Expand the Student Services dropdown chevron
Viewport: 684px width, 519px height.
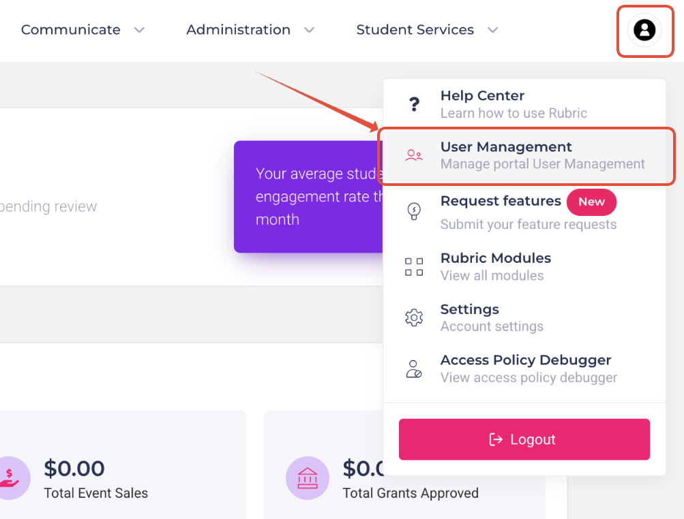[x=492, y=30]
